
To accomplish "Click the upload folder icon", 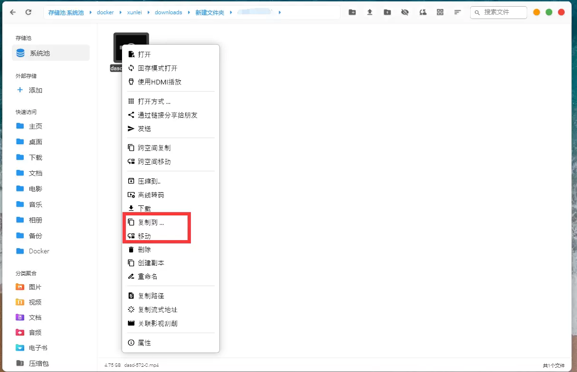I will [387, 12].
